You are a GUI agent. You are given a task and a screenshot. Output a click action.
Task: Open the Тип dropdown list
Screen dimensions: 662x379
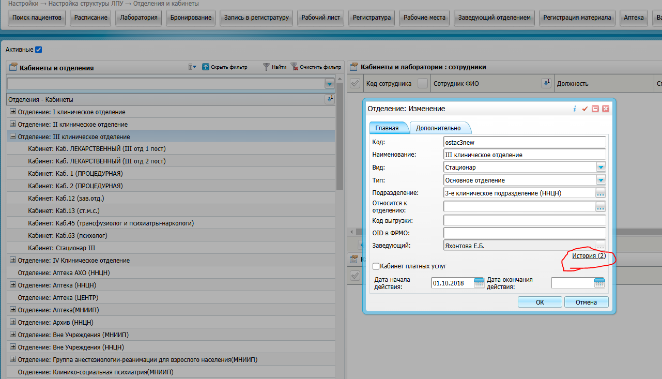pyautogui.click(x=601, y=180)
